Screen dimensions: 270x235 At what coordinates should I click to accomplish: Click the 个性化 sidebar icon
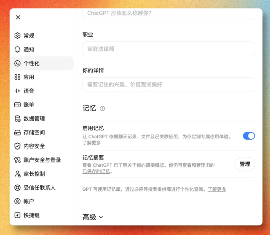(x=17, y=63)
